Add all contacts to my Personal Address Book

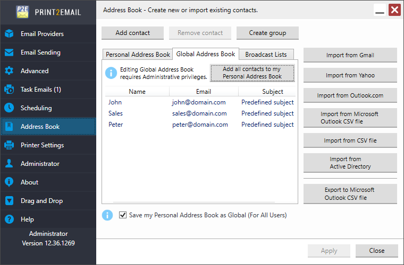[252, 73]
